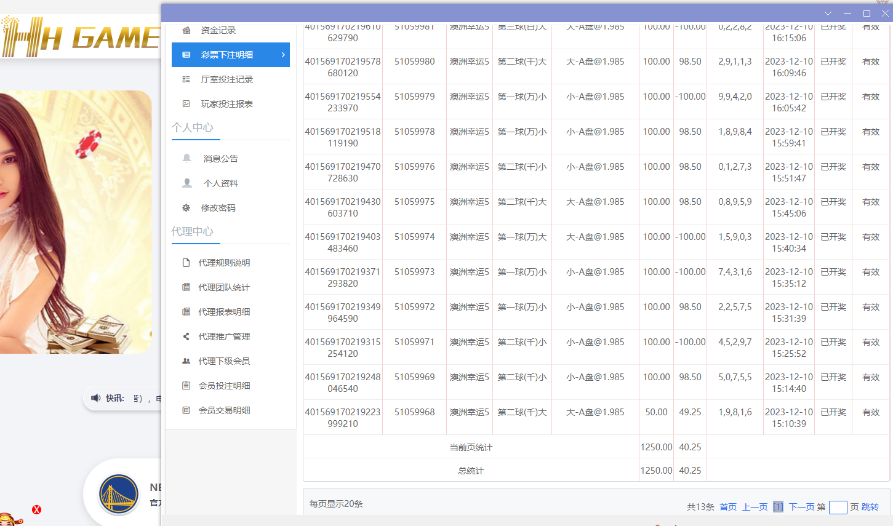
Task: Click 第一球(万)小 bet type in row 51059973
Action: click(522, 272)
